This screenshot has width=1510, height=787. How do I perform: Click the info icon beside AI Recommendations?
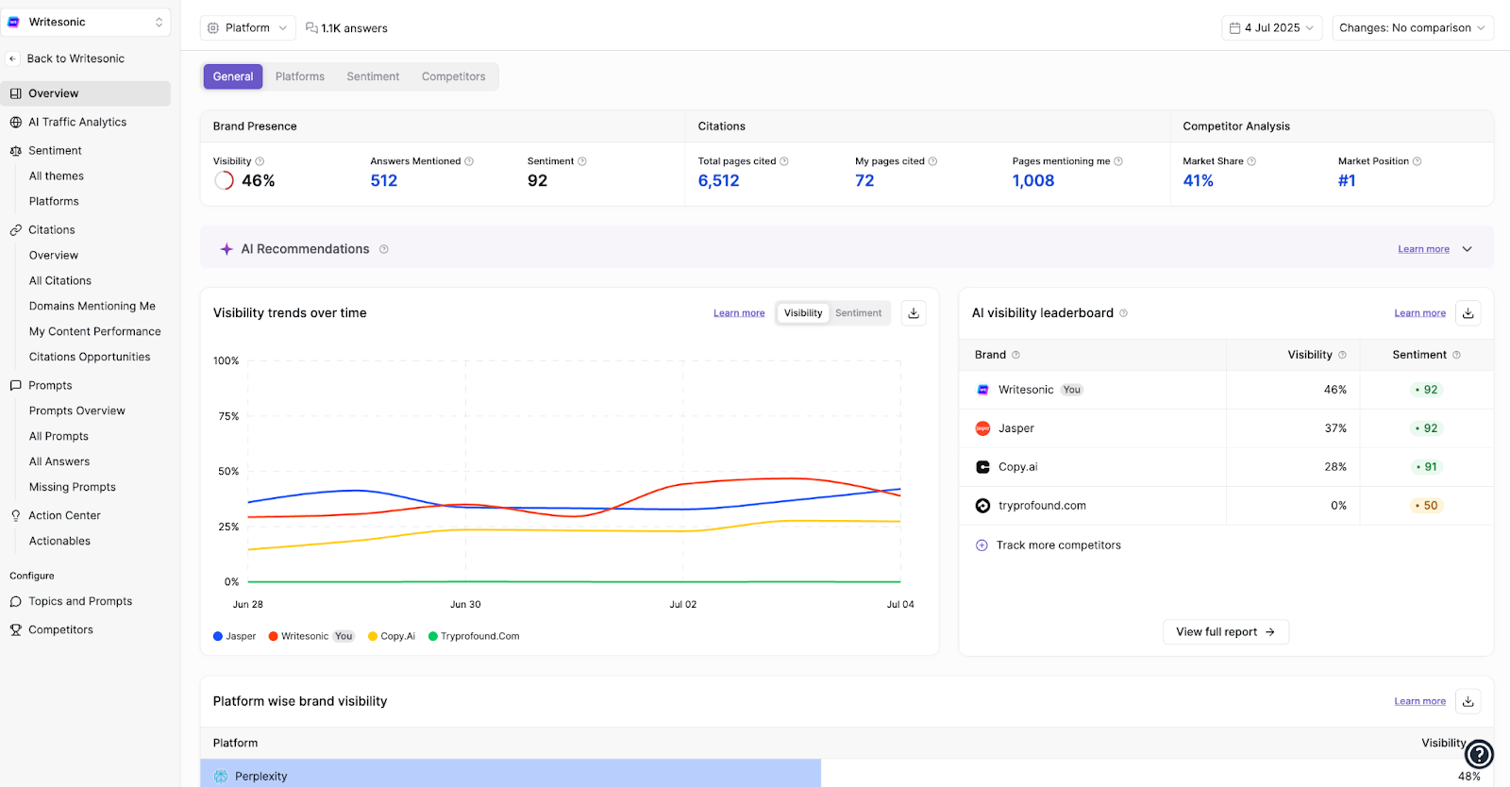pos(384,249)
